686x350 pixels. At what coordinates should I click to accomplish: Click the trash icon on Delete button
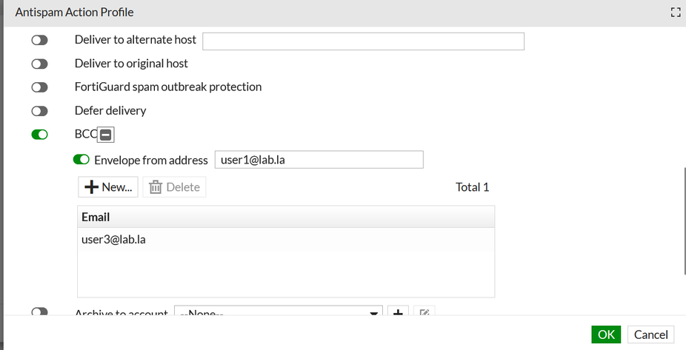point(156,187)
